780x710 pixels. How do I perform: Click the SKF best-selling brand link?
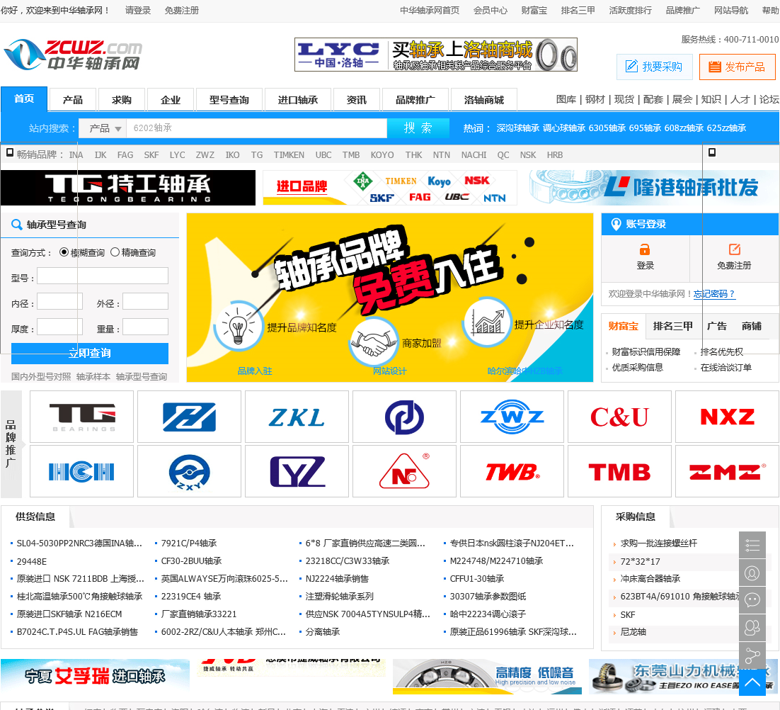(x=151, y=155)
